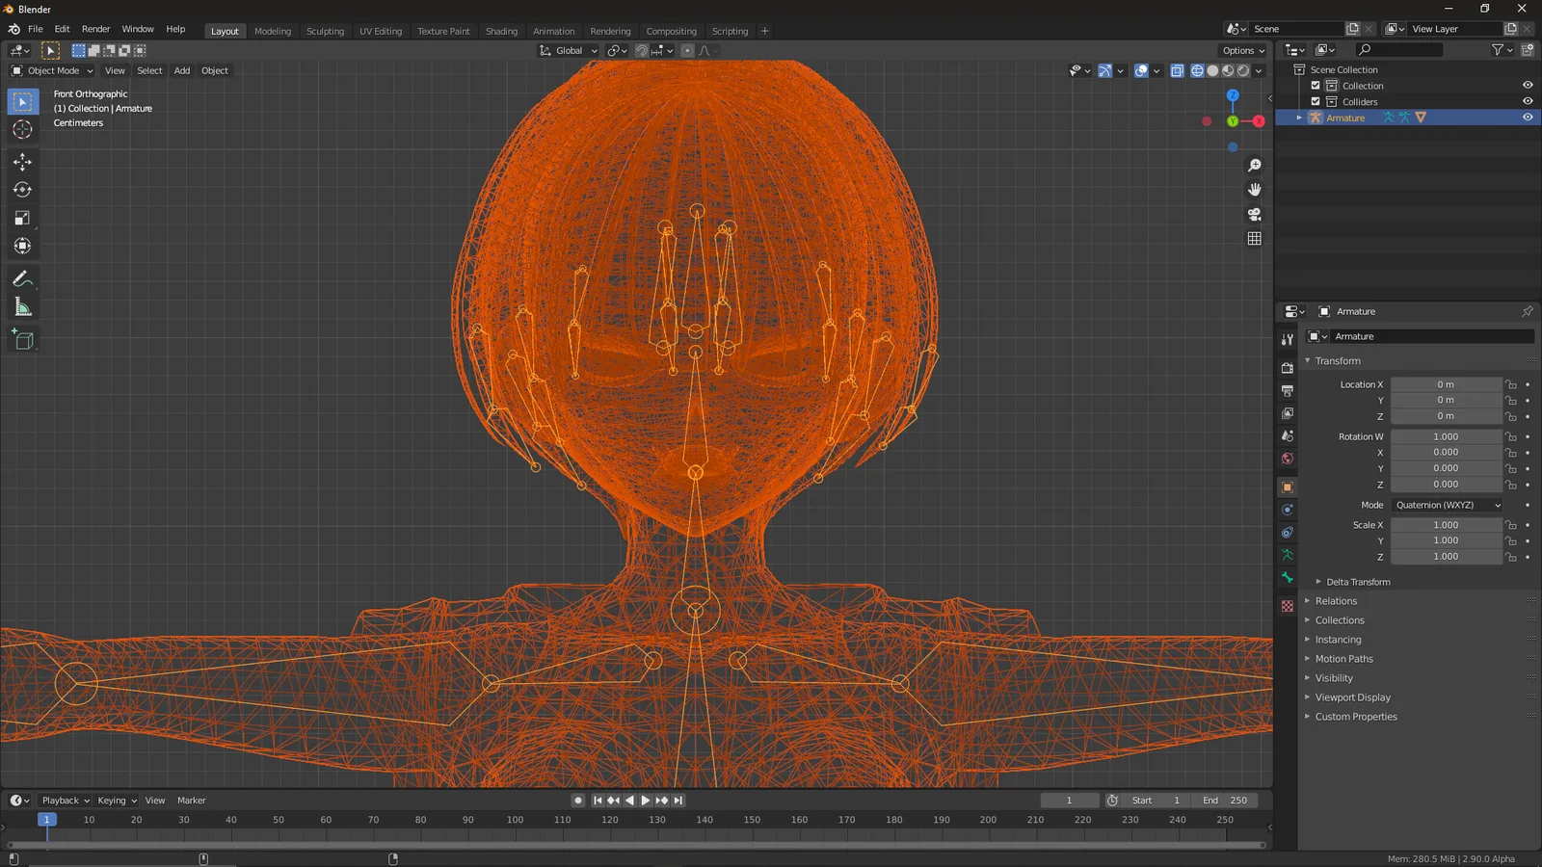Image resolution: width=1542 pixels, height=867 pixels.
Task: Select the Annotate tool
Action: [x=22, y=278]
